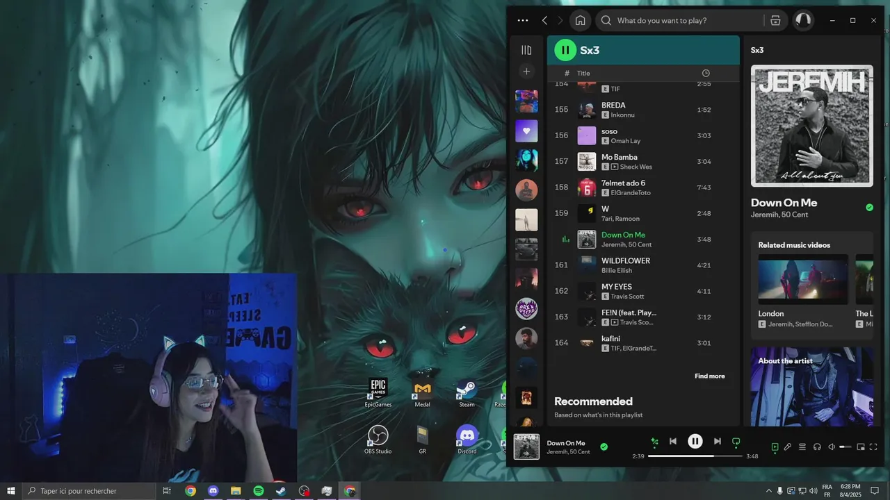Screen dimensions: 890x500
Task: Open Spotify from the Windows taskbar
Action: coord(258,491)
